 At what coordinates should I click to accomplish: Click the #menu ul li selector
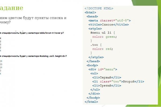tap(103, 32)
